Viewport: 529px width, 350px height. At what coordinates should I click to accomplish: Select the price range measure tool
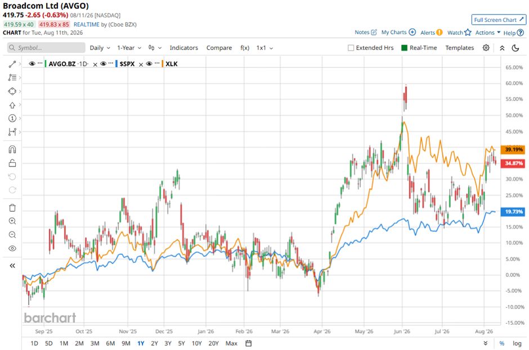coord(12,131)
